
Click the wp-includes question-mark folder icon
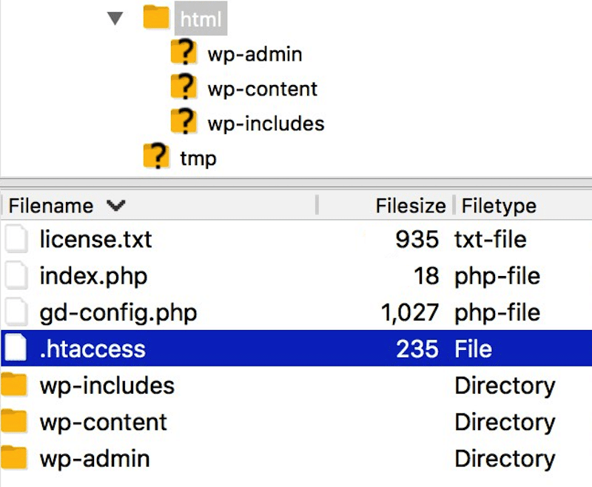click(x=184, y=121)
